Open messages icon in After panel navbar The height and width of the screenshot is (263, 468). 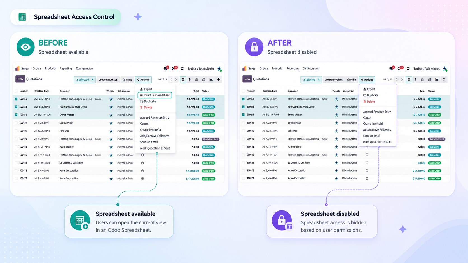[392, 68]
